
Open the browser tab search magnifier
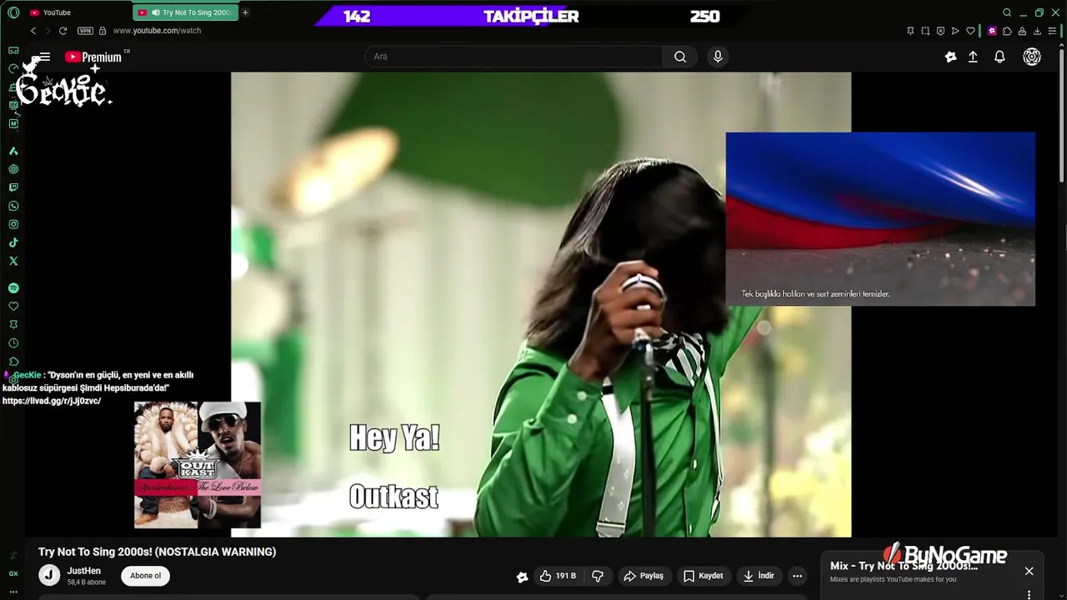pyautogui.click(x=1007, y=12)
